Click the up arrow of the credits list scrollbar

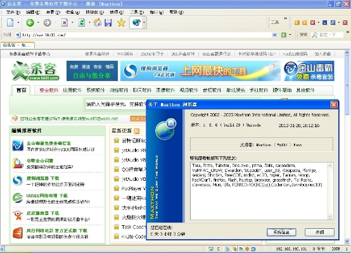[329, 165]
